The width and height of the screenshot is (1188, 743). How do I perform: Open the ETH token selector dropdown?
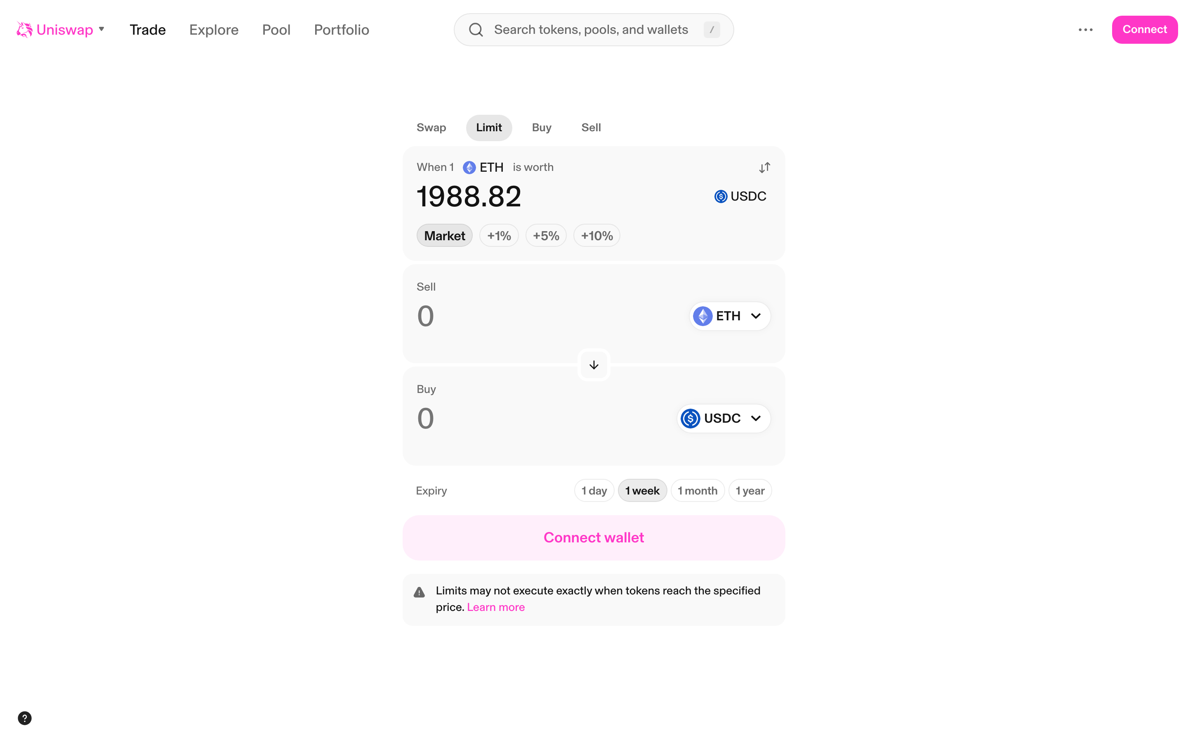(x=728, y=316)
